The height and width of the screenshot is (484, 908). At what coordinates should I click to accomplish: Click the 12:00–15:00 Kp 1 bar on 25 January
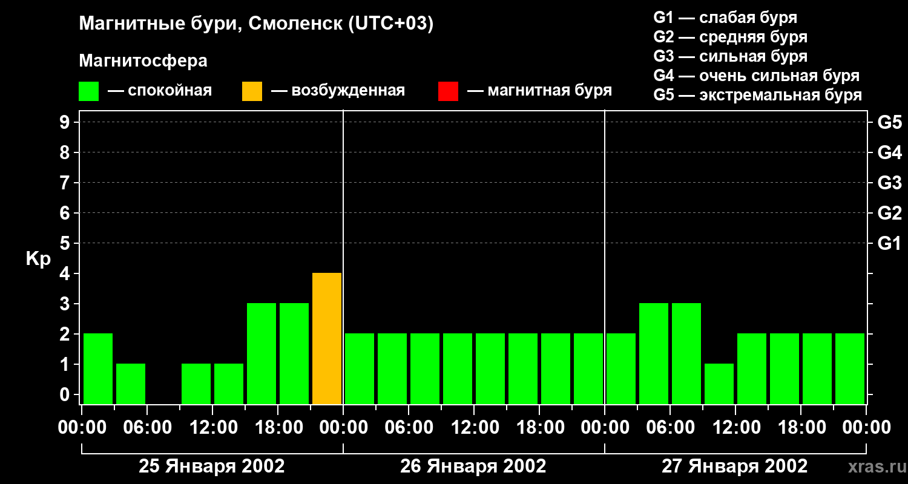coord(229,384)
